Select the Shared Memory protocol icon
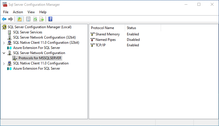219x126 pixels. [92, 34]
